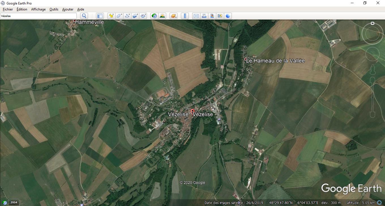The height and width of the screenshot is (206, 385).
Task: Click the élév. 300 m status value
Action: [332, 203]
